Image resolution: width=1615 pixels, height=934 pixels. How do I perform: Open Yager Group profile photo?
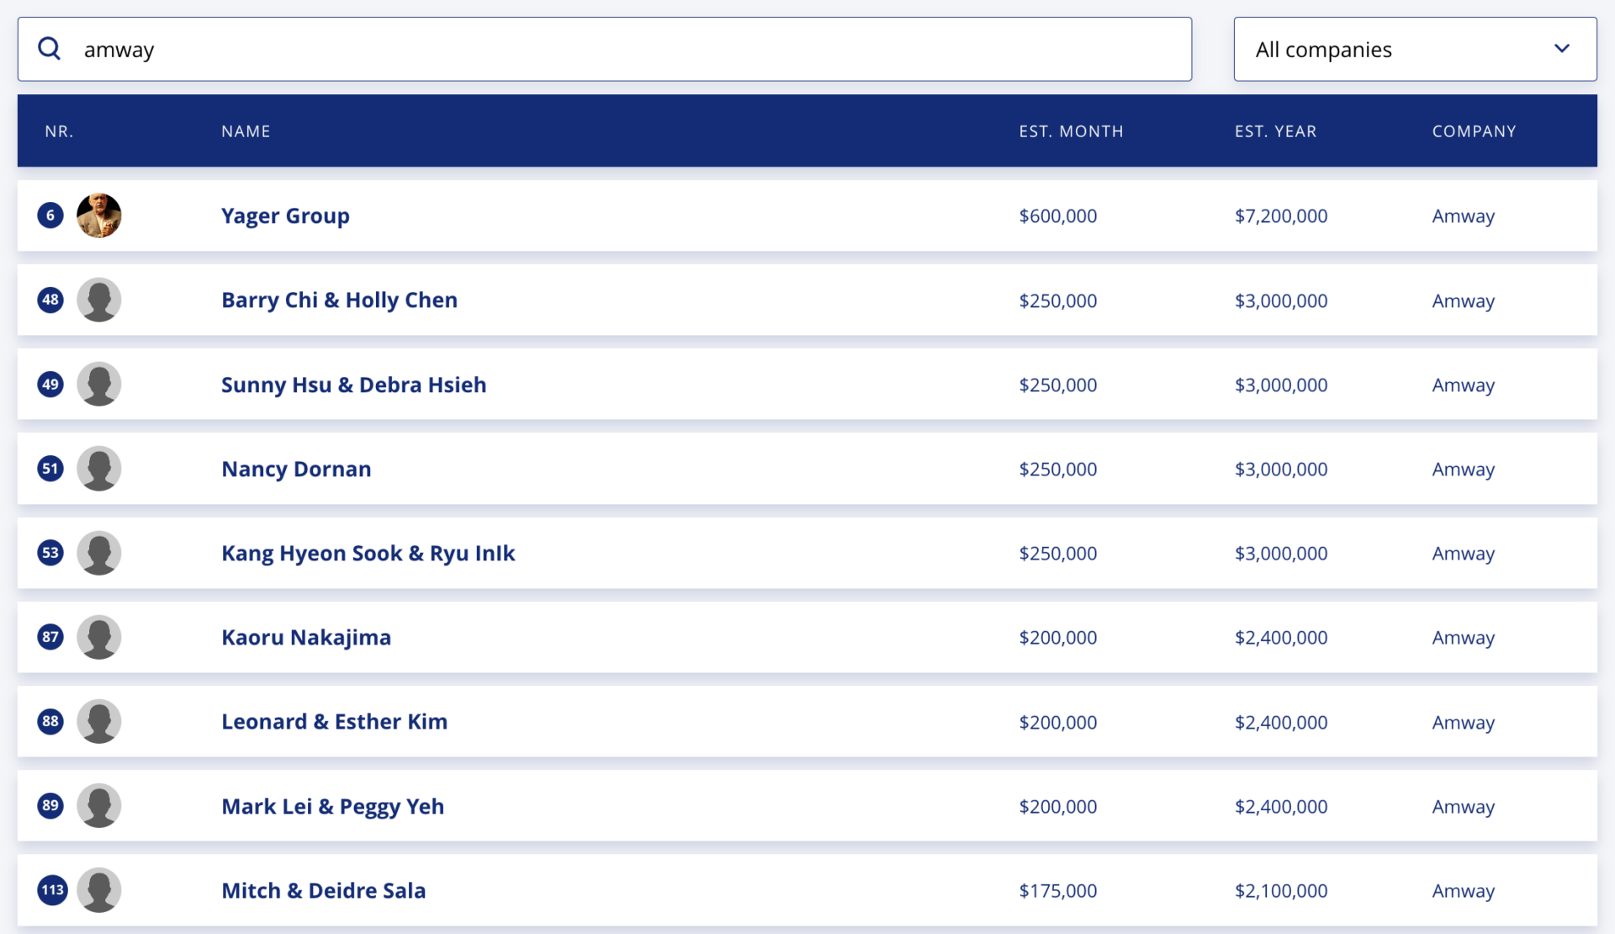(x=99, y=215)
